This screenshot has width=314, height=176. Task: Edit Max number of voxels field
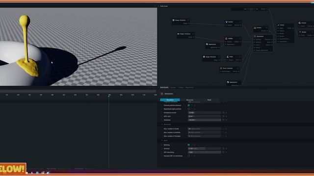click(205, 129)
